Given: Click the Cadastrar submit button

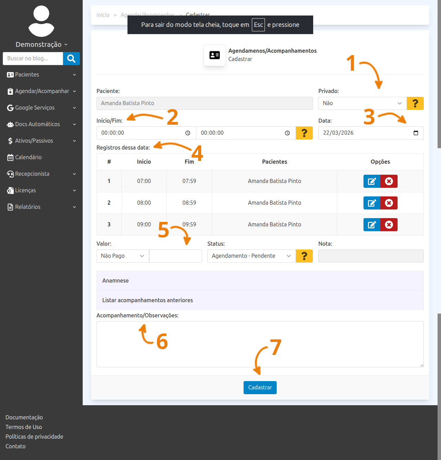Looking at the screenshot, I should click(260, 388).
